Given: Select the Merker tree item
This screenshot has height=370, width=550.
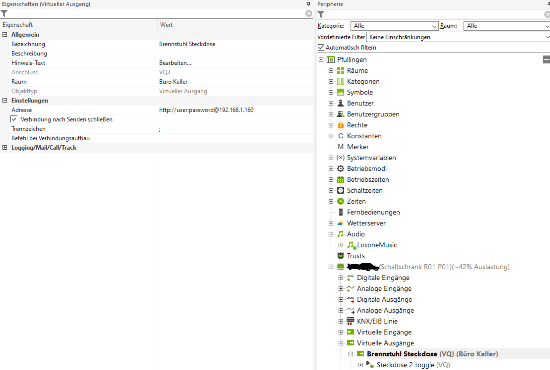Looking at the screenshot, I should point(358,147).
